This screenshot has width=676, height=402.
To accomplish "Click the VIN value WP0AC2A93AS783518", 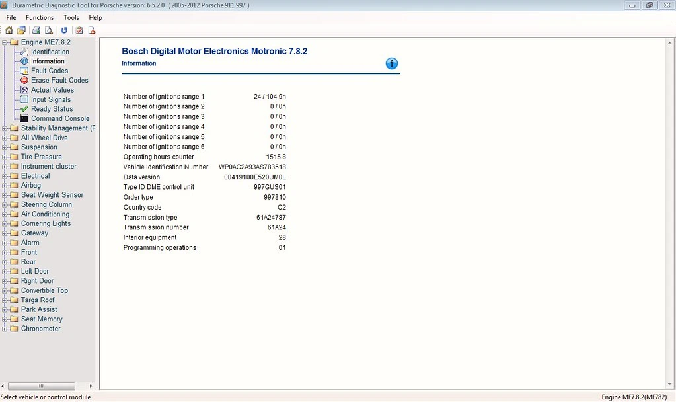I will (252, 167).
